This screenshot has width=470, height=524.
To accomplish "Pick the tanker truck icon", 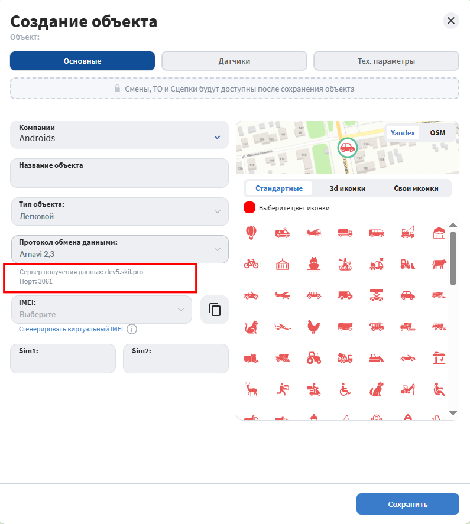I will click(x=345, y=233).
